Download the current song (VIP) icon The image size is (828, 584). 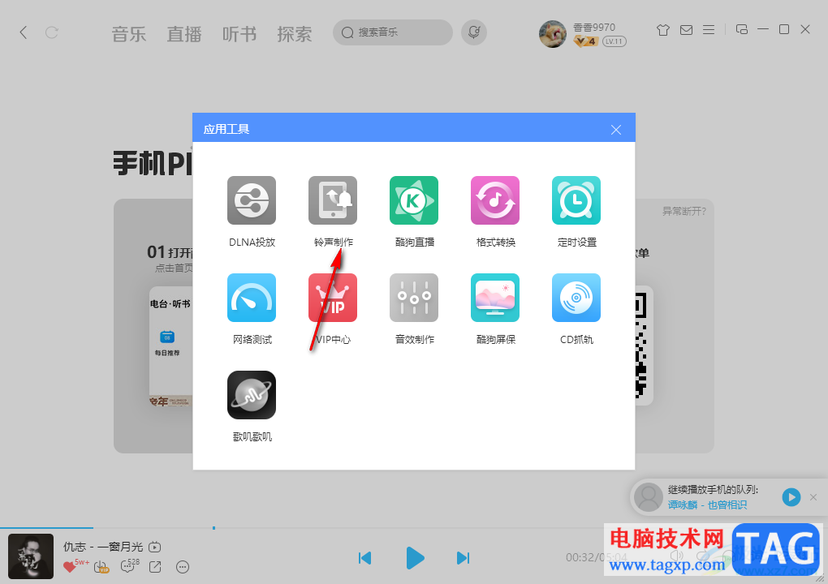pyautogui.click(x=101, y=567)
